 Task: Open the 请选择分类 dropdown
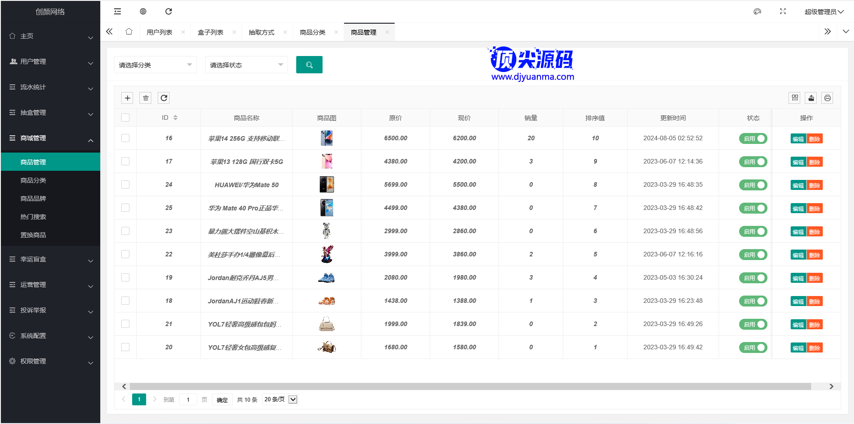pyautogui.click(x=155, y=65)
